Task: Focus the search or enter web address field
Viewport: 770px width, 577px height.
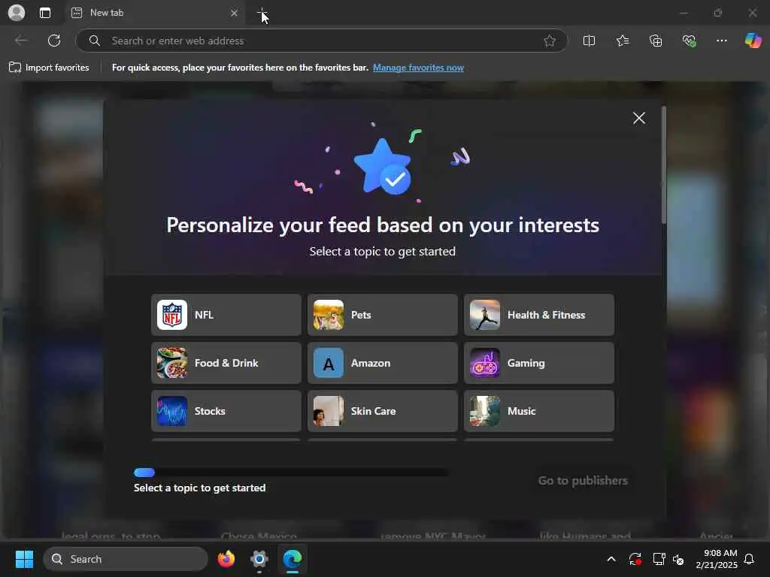Action: click(322, 41)
